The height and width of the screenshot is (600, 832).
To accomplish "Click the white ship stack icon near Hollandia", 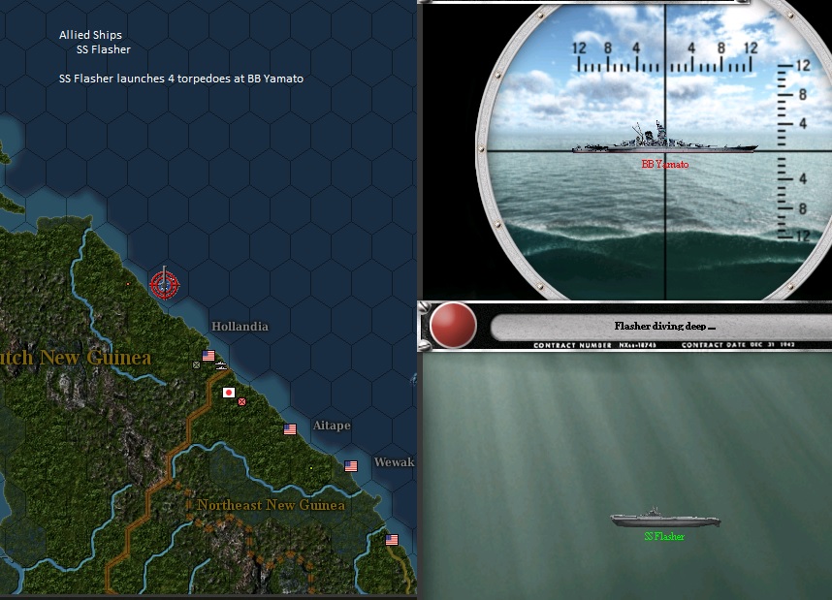I will pyautogui.click(x=221, y=365).
